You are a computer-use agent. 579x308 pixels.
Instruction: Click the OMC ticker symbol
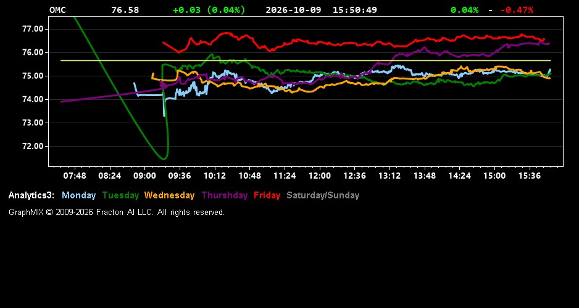[57, 10]
